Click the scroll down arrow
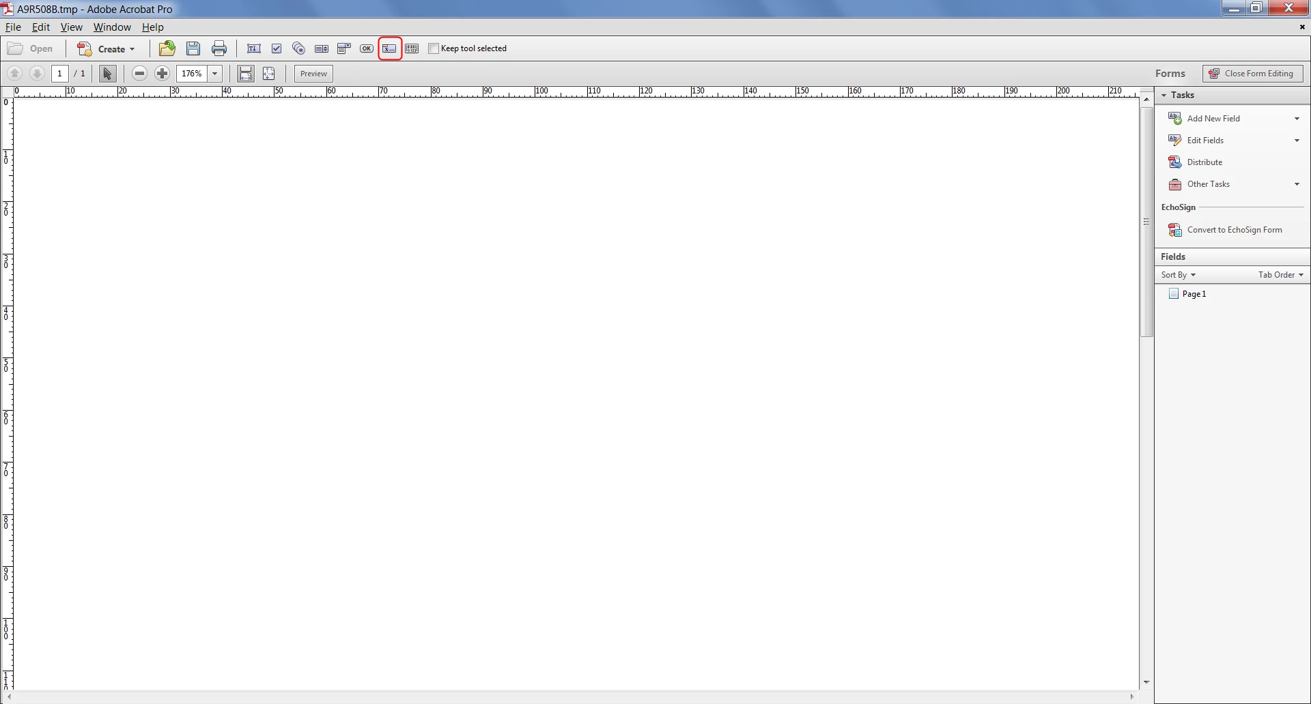The width and height of the screenshot is (1311, 704). [x=1146, y=682]
